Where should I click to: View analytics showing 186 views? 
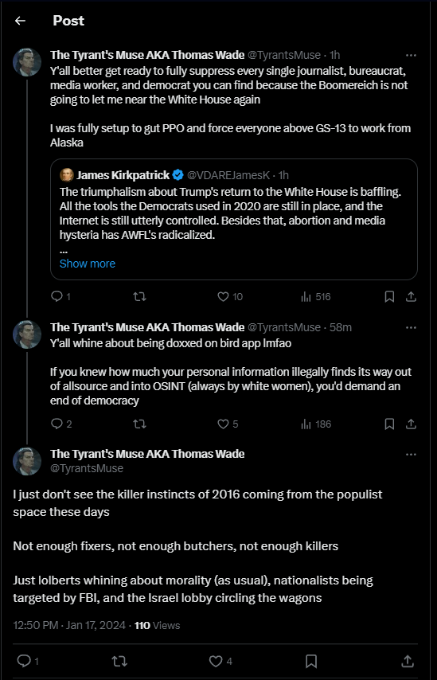pos(315,424)
